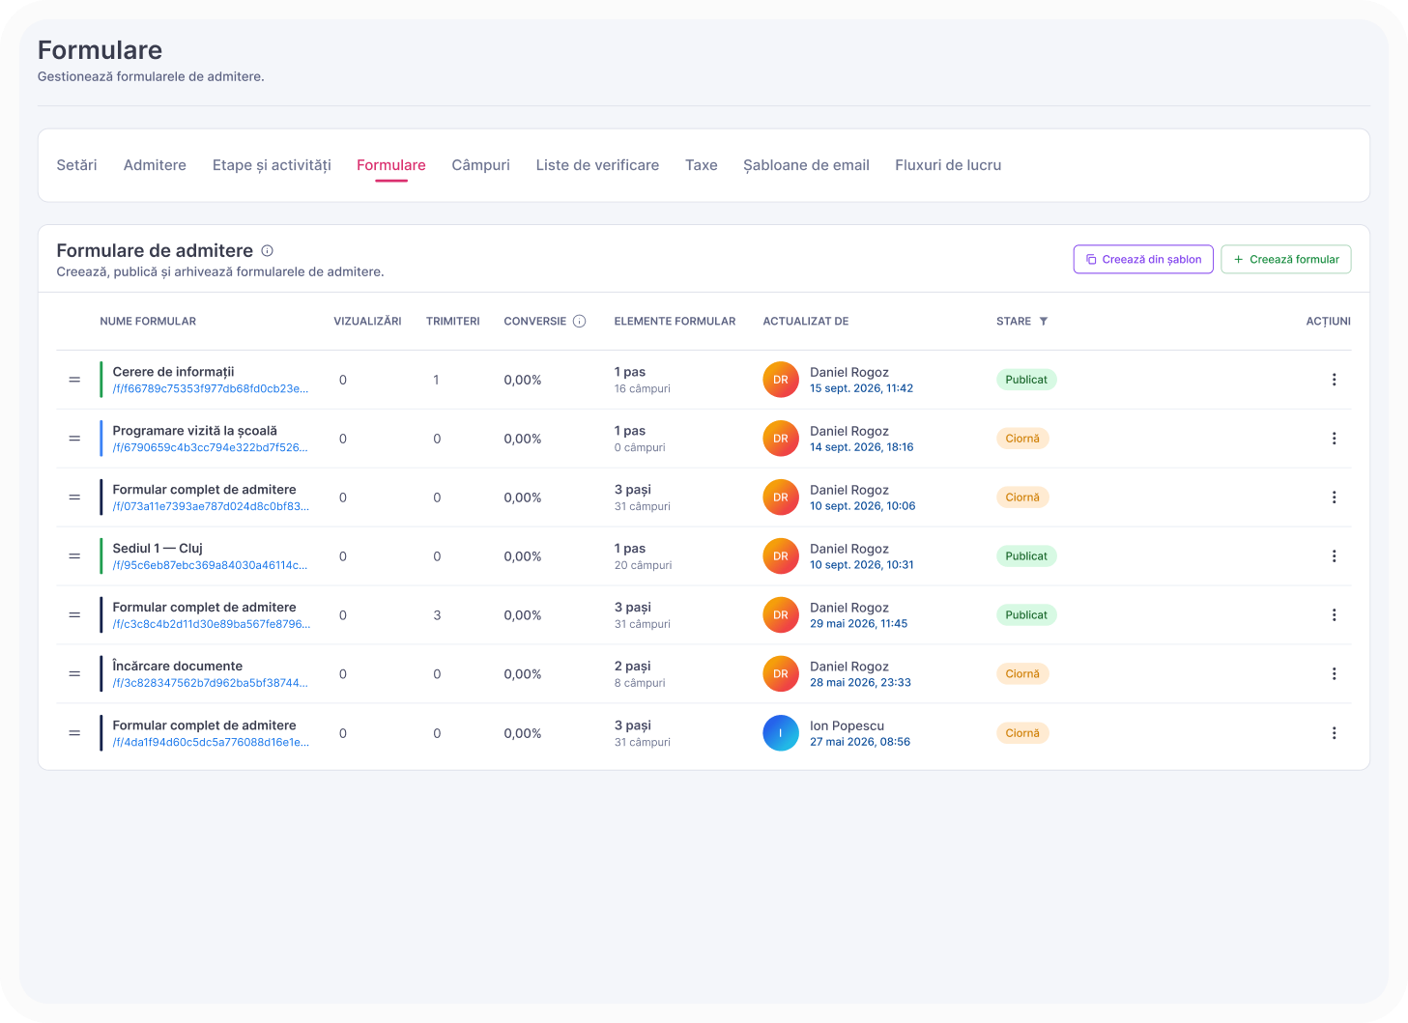Switch to the Admitere tab
The image size is (1408, 1023).
click(155, 165)
